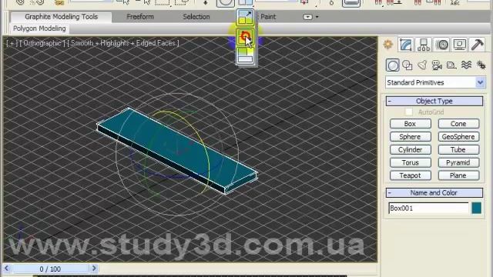Open the small arrow menu after Paint tab
This screenshot has height=277, width=493.
coord(317,17)
